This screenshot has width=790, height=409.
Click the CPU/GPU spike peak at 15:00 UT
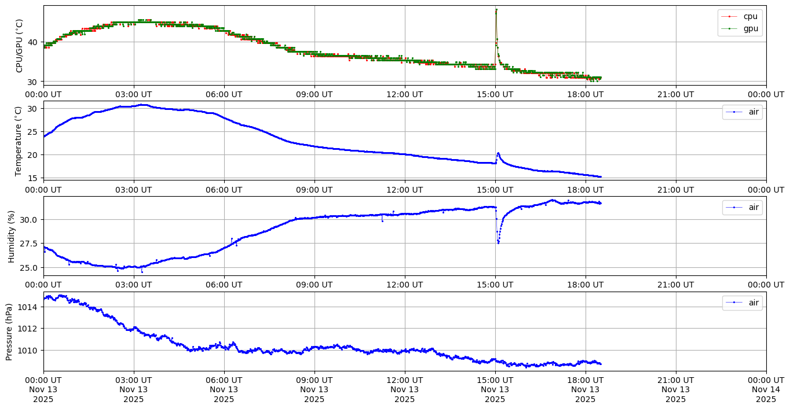[x=496, y=9]
